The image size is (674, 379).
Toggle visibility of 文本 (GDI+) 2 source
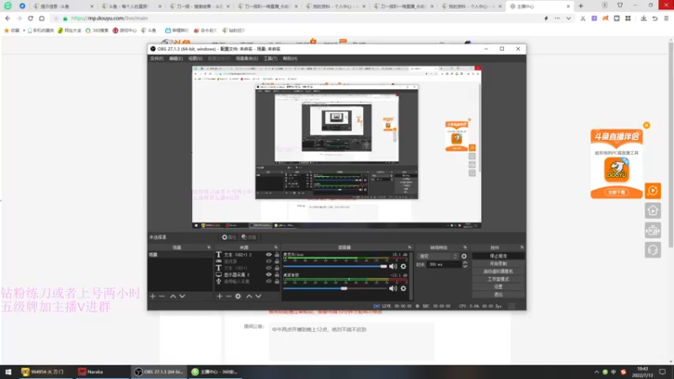click(x=269, y=254)
